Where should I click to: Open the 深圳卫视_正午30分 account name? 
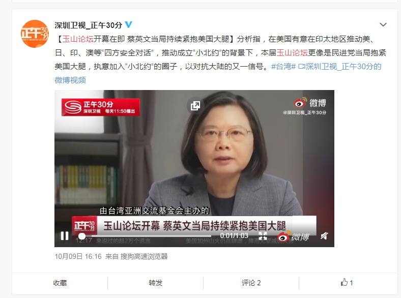click(x=89, y=25)
